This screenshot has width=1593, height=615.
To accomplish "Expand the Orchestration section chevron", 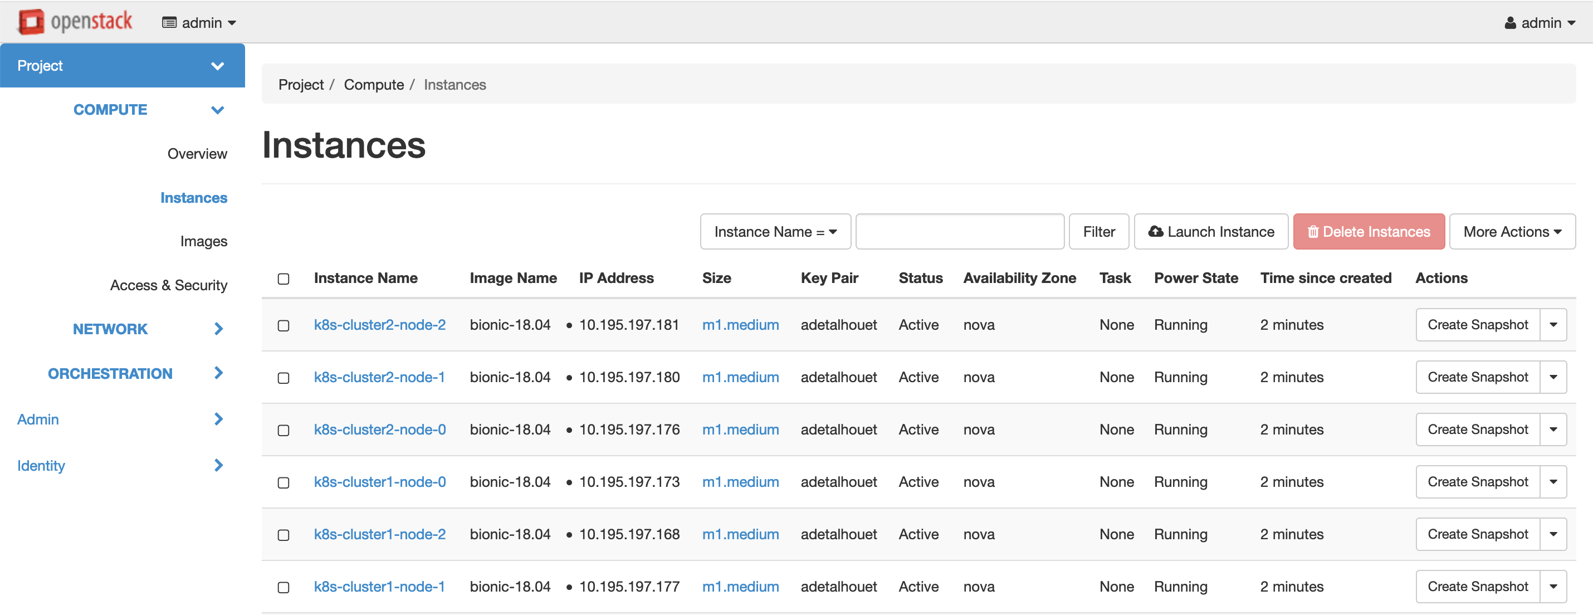I will pos(218,373).
